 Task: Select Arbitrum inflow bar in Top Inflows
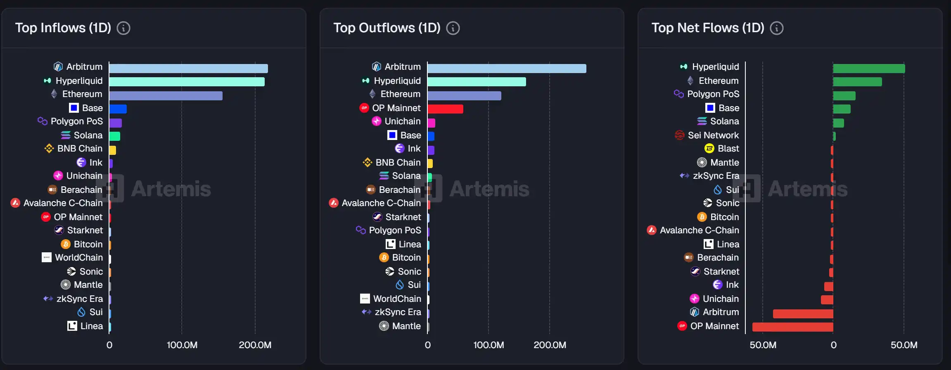(x=188, y=69)
